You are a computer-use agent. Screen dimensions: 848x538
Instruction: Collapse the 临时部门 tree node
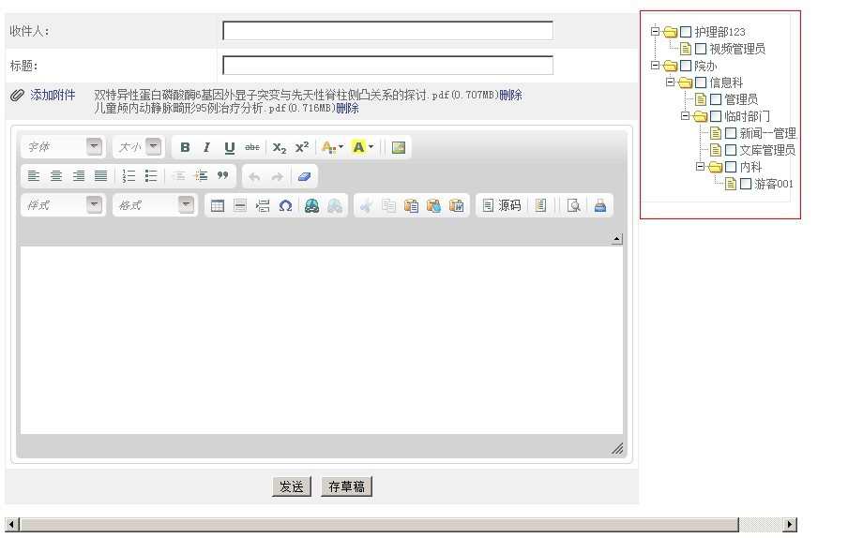pos(685,115)
